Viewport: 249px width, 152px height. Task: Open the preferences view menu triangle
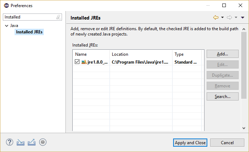pyautogui.click(x=243, y=17)
